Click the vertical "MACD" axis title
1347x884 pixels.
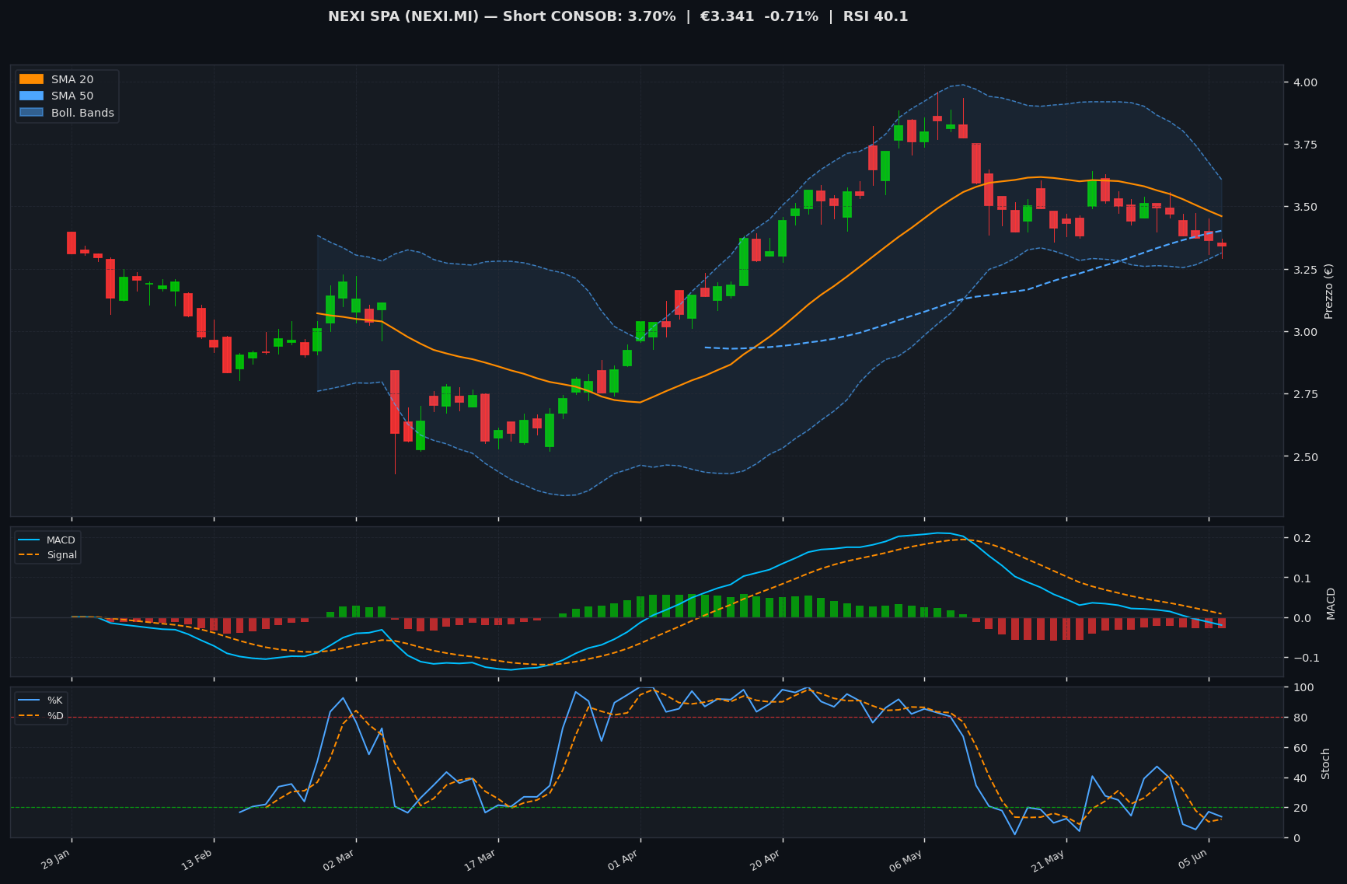pos(1331,603)
